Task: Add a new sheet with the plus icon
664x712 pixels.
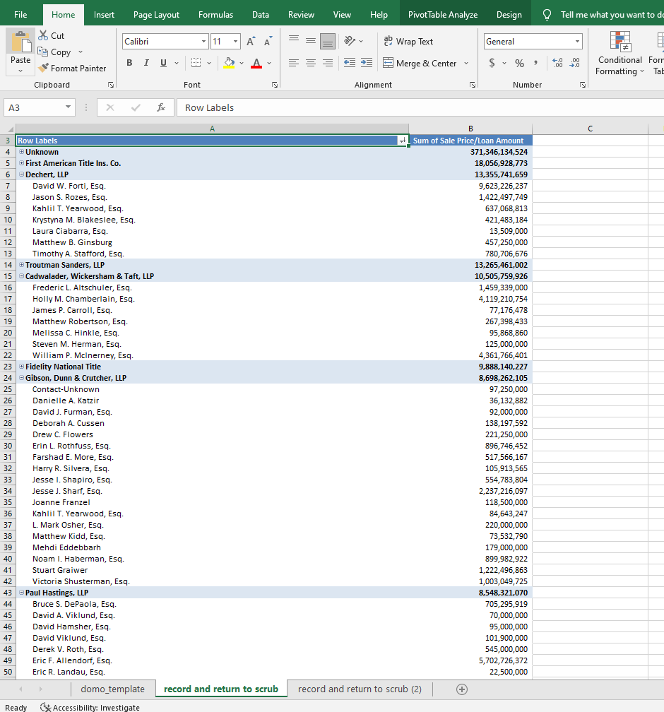Action: [462, 689]
